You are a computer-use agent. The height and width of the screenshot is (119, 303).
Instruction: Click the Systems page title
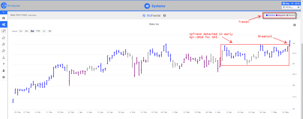point(158,6)
